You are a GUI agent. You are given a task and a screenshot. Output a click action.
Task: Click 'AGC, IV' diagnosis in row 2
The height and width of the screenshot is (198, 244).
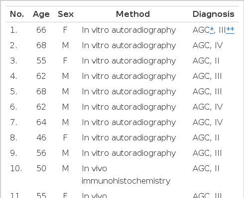tap(208, 45)
